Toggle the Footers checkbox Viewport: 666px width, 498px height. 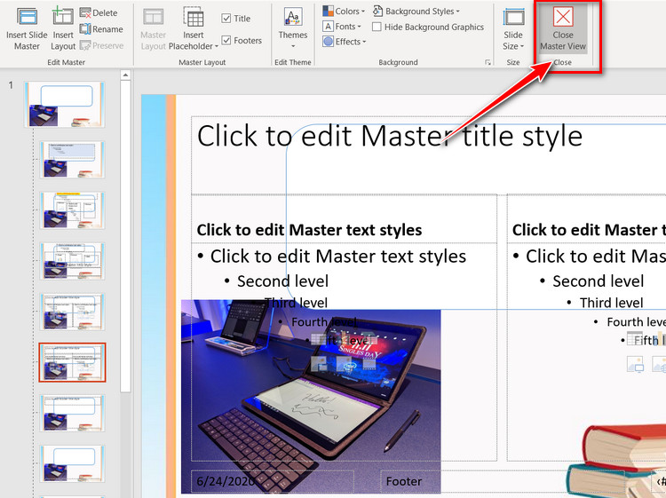click(226, 40)
